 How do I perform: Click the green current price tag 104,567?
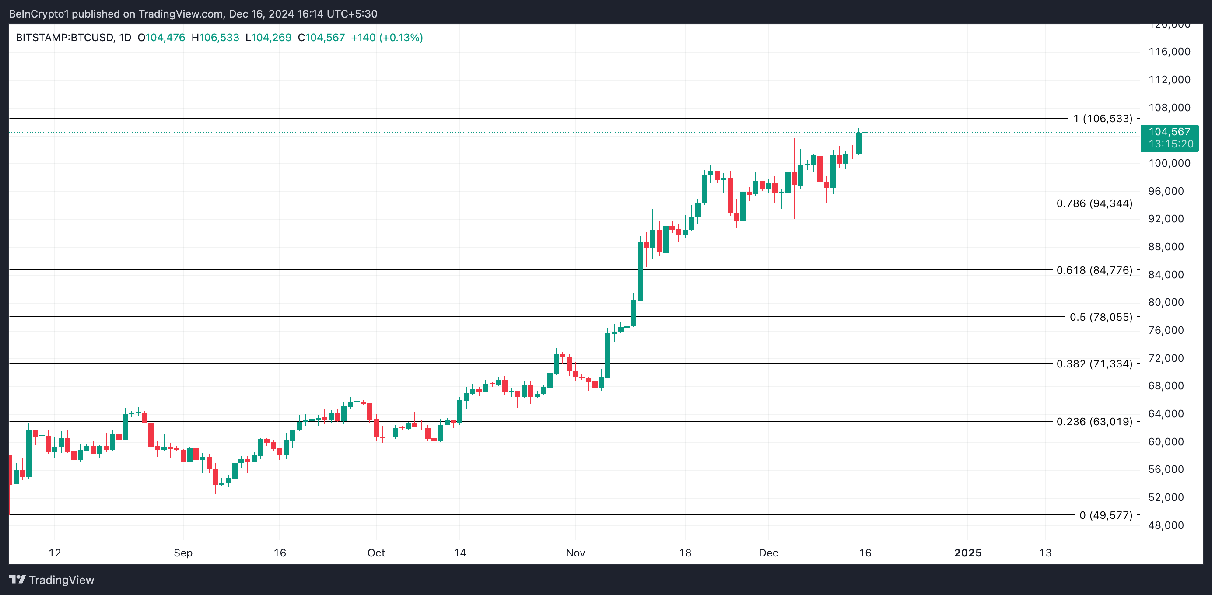(x=1169, y=137)
